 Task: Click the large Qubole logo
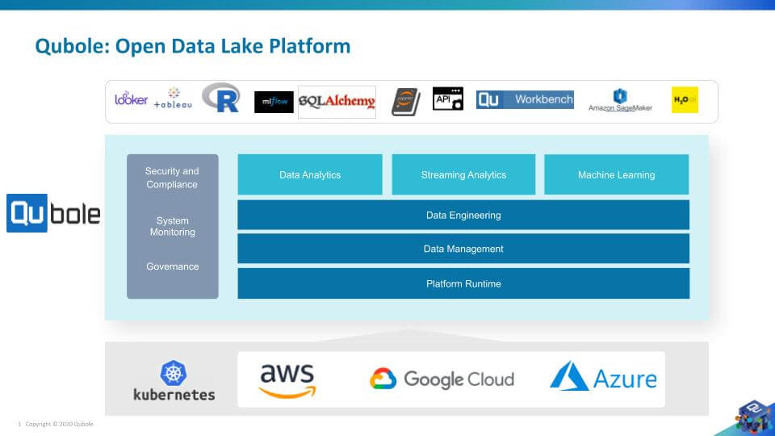coord(53,213)
